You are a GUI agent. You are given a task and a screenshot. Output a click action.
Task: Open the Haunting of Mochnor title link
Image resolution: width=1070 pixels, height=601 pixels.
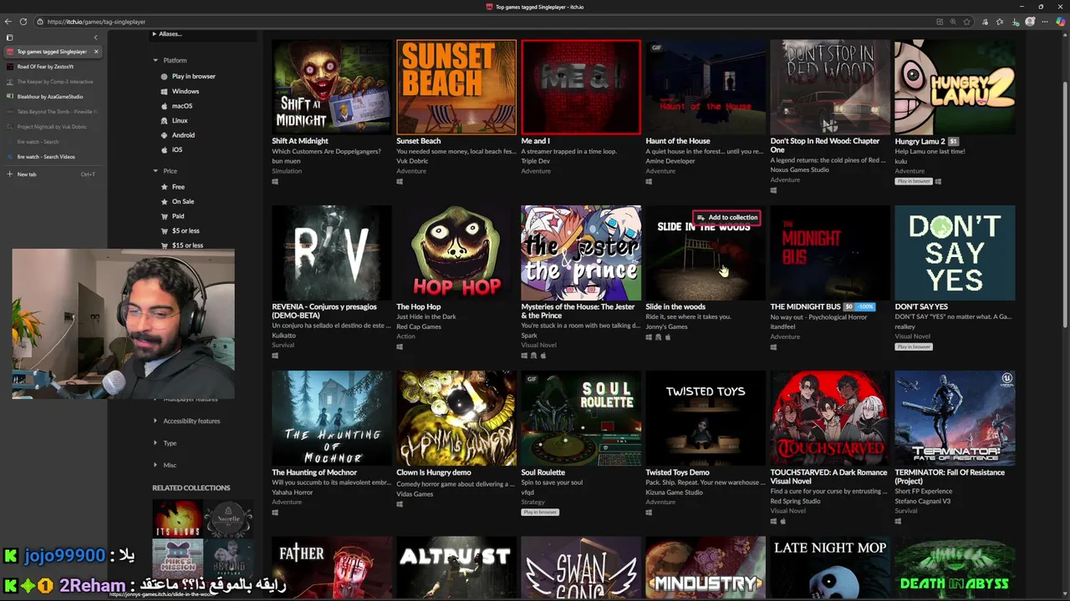(x=314, y=472)
